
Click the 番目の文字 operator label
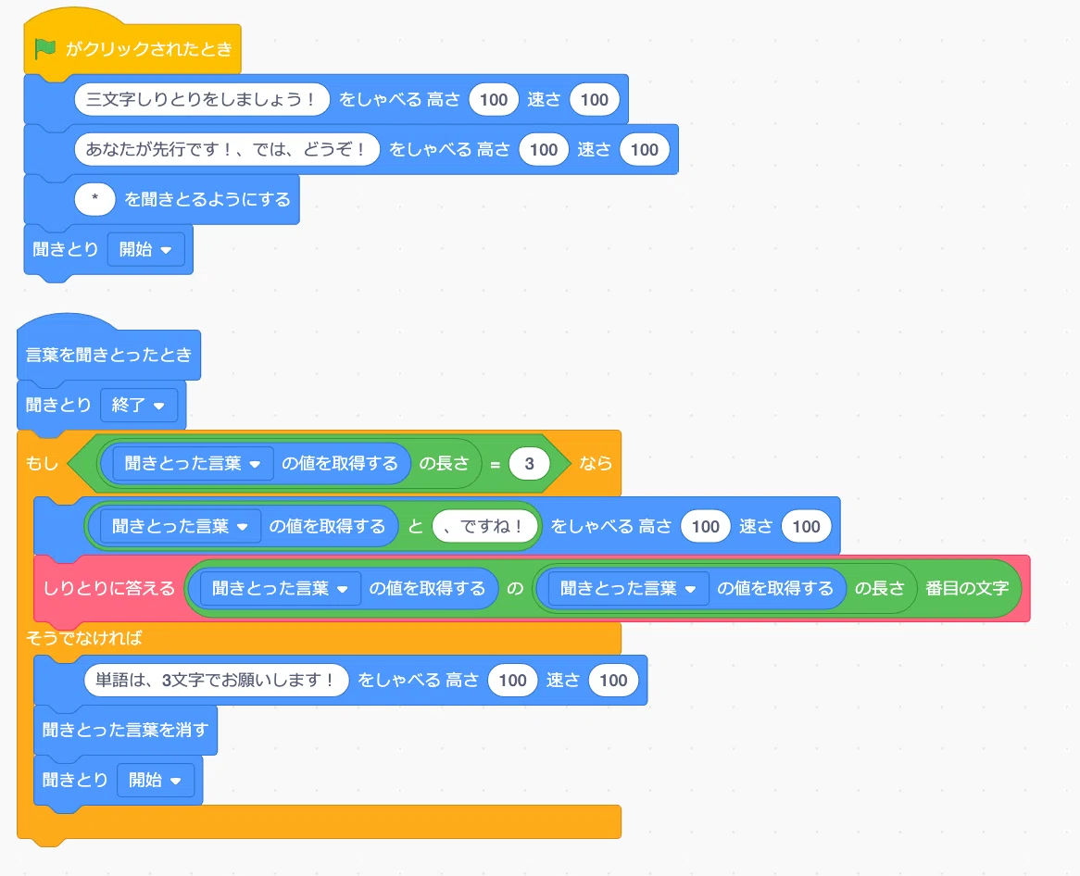click(x=967, y=588)
